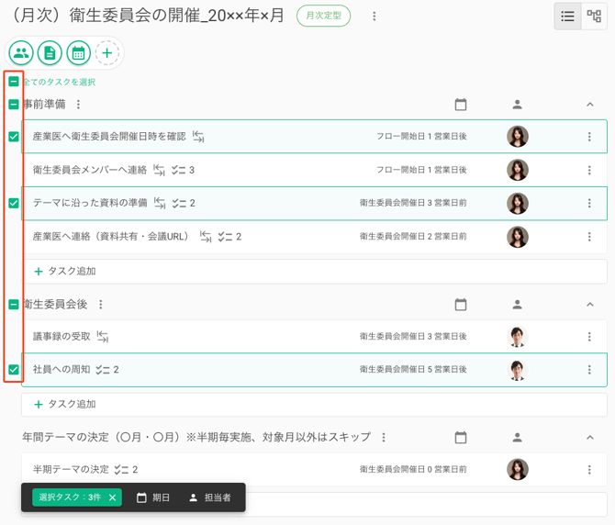The width and height of the screenshot is (615, 525).
Task: Open menu for テーマに沿った資料の準備 row
Action: tap(589, 203)
